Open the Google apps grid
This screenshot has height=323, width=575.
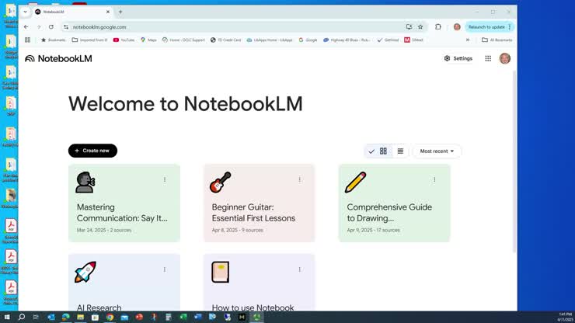pos(488,58)
